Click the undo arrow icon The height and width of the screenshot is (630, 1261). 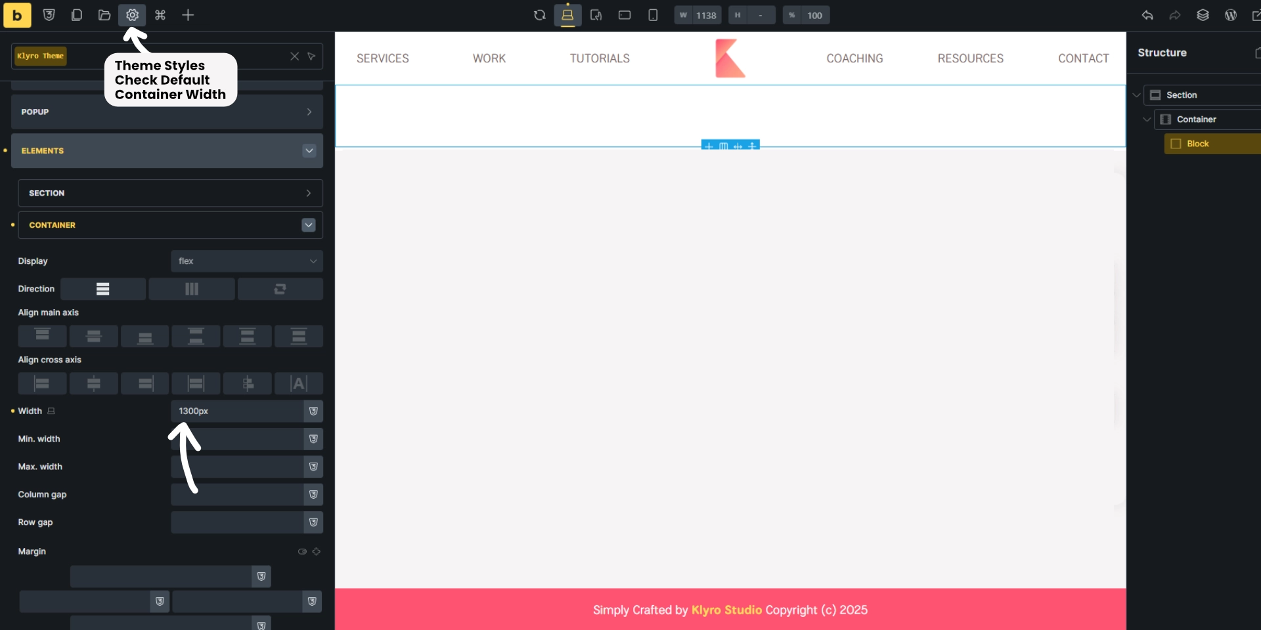click(x=1148, y=15)
